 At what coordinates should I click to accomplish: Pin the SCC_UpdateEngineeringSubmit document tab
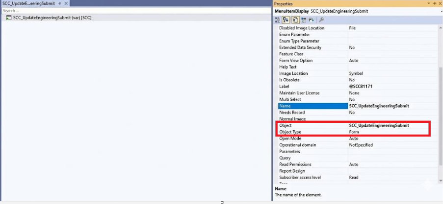coord(60,3)
